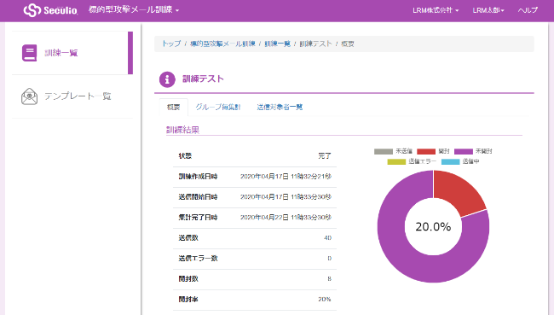Switch to the グループ毎集計 tab
Screen dimensions: 554x315
tap(218, 107)
